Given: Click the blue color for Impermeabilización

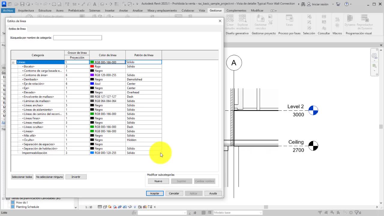Looking at the screenshot, I should 92,153.
